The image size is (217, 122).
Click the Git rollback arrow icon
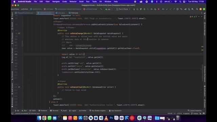pyautogui.click(x=181, y=9)
